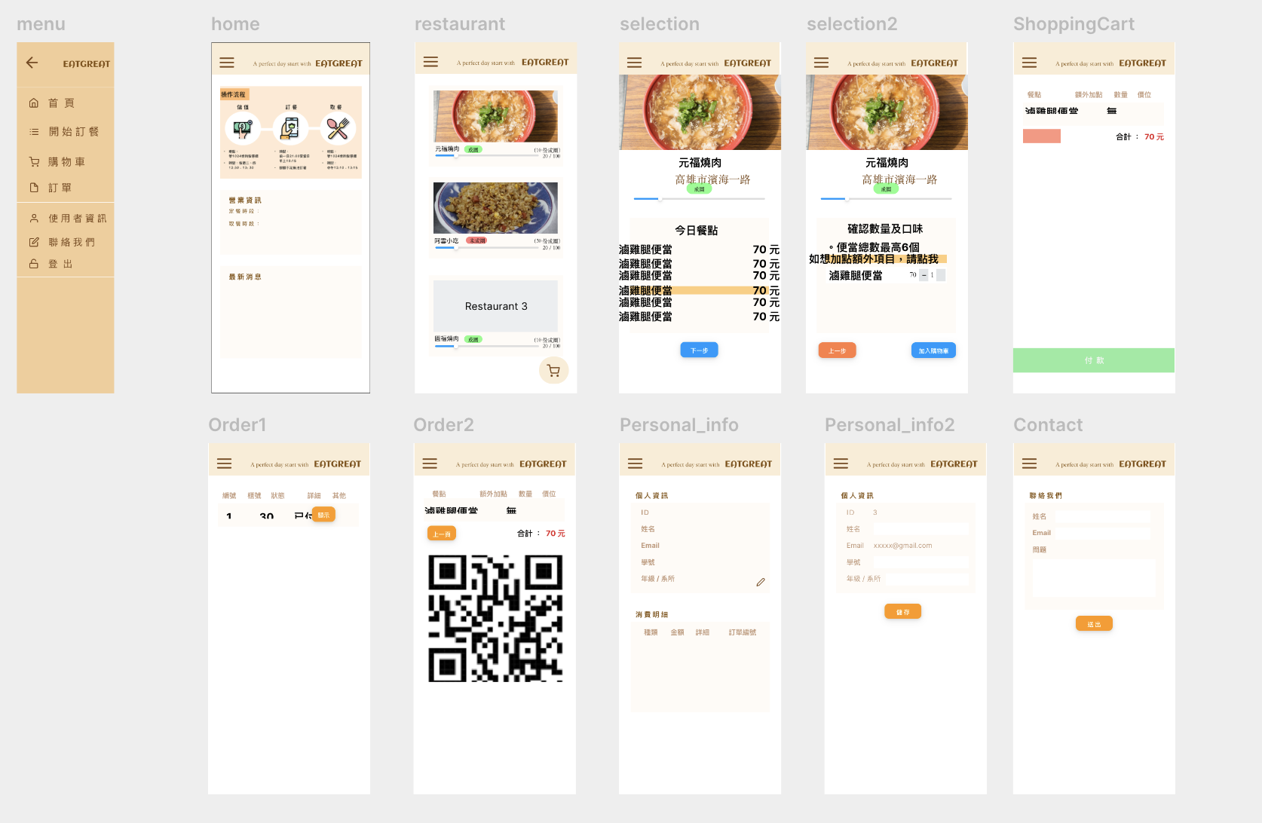Open the hamburger menu in the selection frame
1262x823 pixels.
pos(635,63)
